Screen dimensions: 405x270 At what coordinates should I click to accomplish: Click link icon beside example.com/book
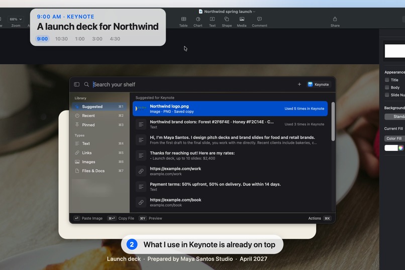point(141,202)
